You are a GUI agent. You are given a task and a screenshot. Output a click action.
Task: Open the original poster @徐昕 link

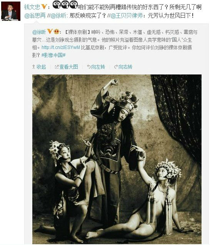coord(39,32)
